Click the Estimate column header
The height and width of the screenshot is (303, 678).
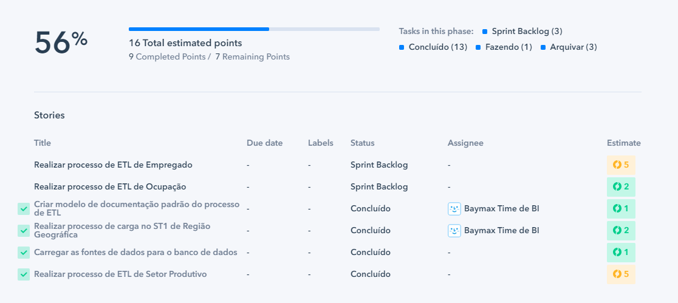[624, 143]
